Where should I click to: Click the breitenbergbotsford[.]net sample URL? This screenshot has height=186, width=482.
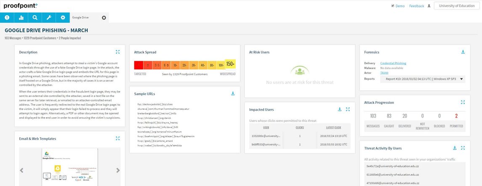pos(157,113)
